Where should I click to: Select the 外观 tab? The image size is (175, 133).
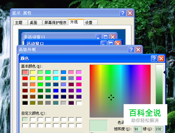coord(76,22)
